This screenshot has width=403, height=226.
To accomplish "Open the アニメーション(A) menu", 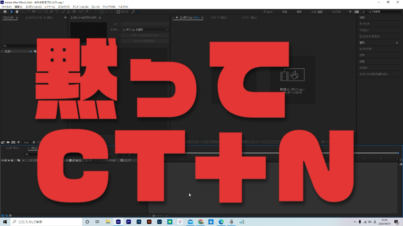I will [x=81, y=7].
